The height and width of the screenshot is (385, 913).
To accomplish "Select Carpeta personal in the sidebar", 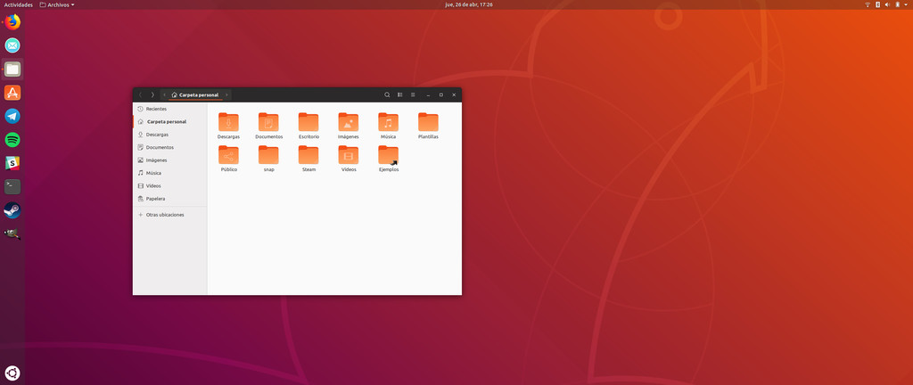I will pos(170,121).
